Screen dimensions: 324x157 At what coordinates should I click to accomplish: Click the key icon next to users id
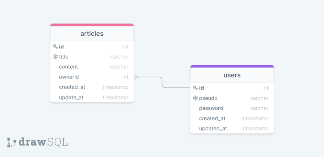coord(195,88)
